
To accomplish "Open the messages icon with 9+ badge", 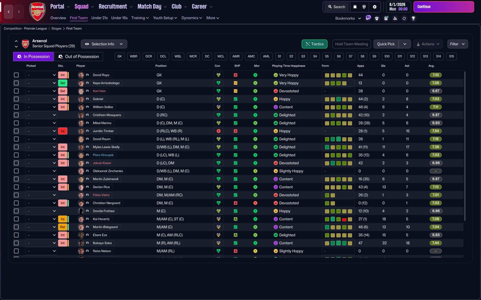I will pyautogui.click(x=368, y=18).
